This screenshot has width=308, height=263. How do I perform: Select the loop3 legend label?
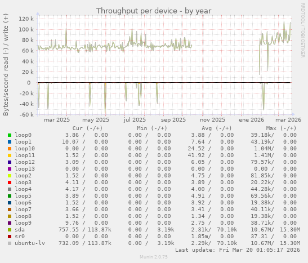(23, 182)
